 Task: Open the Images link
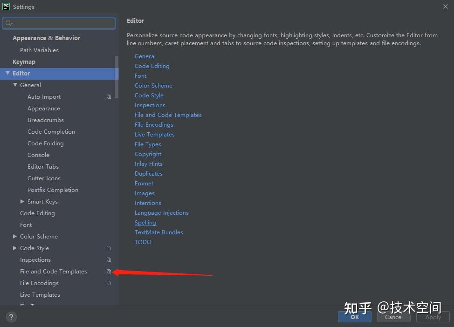144,193
